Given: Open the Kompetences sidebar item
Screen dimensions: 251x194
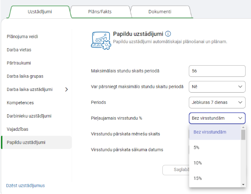Looking at the screenshot, I should coord(20,103).
